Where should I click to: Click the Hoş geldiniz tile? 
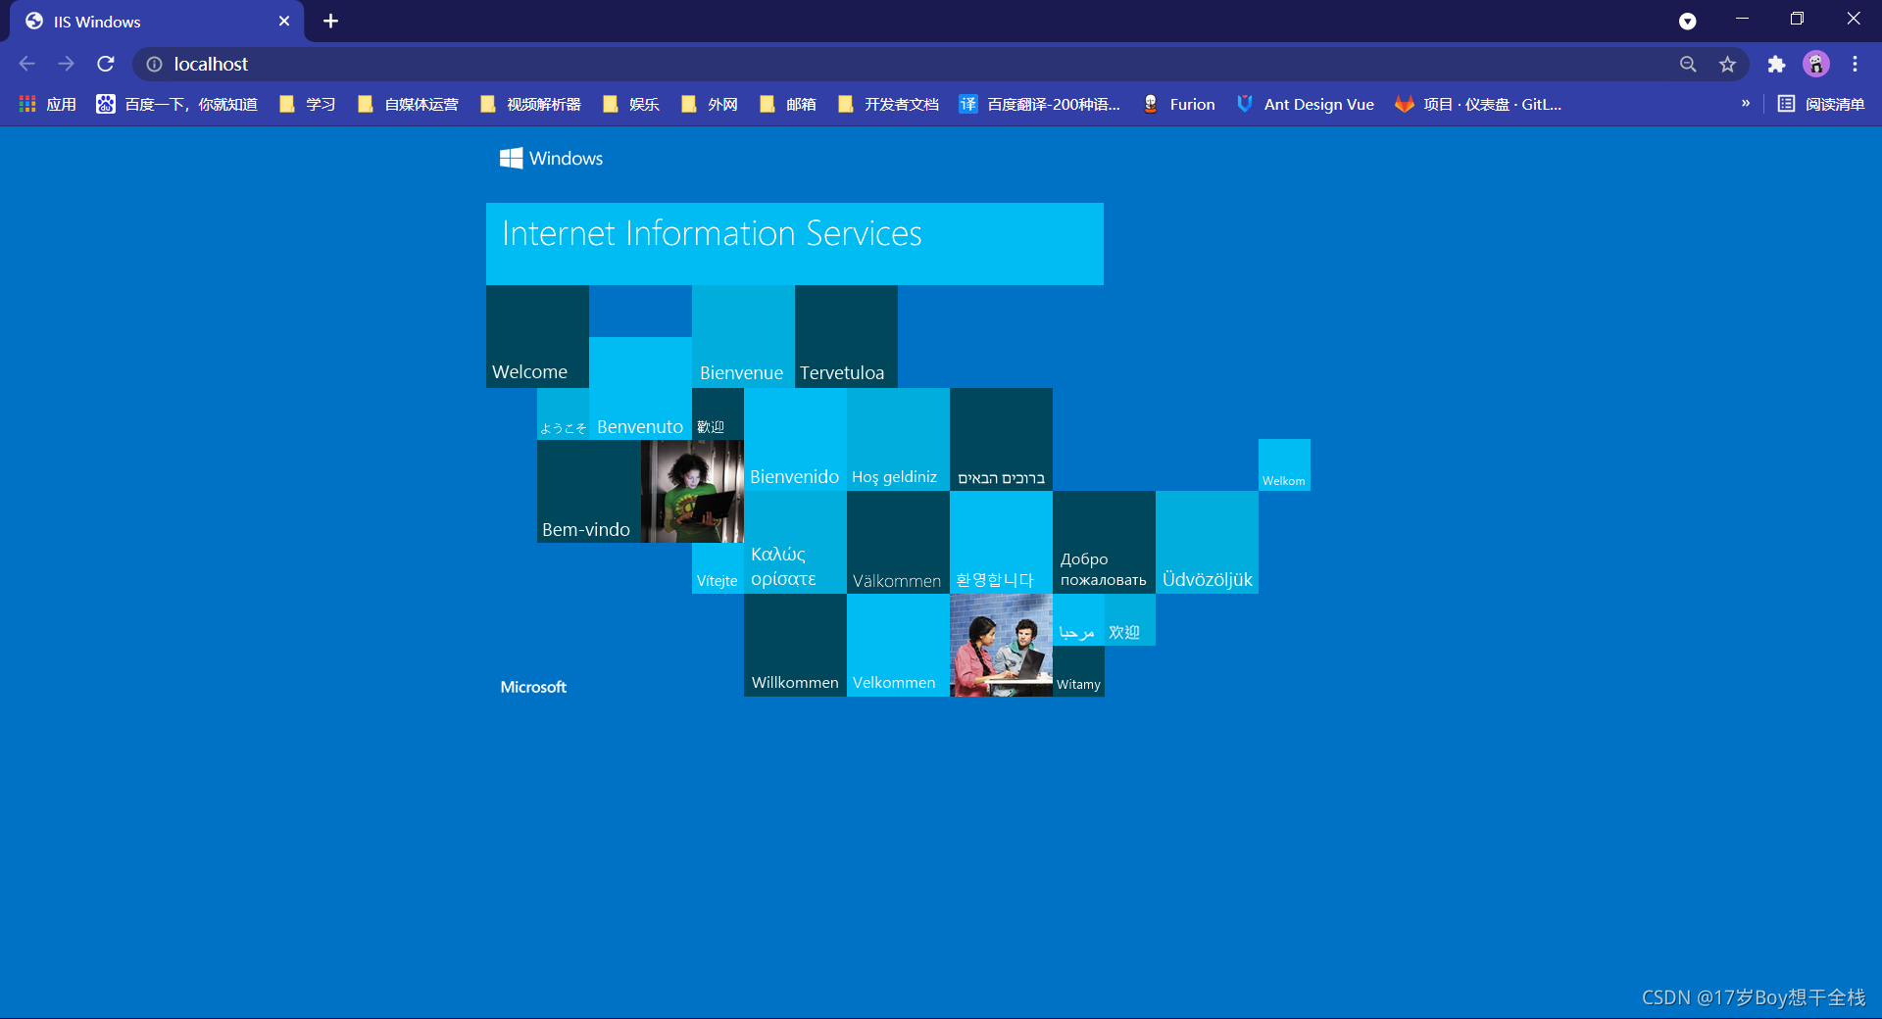click(x=898, y=439)
